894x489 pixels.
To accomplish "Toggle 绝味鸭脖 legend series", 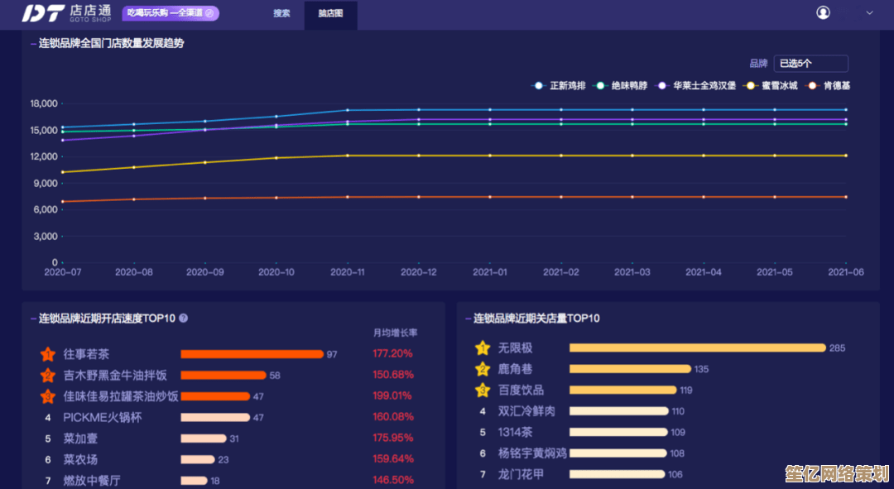I will coord(620,85).
